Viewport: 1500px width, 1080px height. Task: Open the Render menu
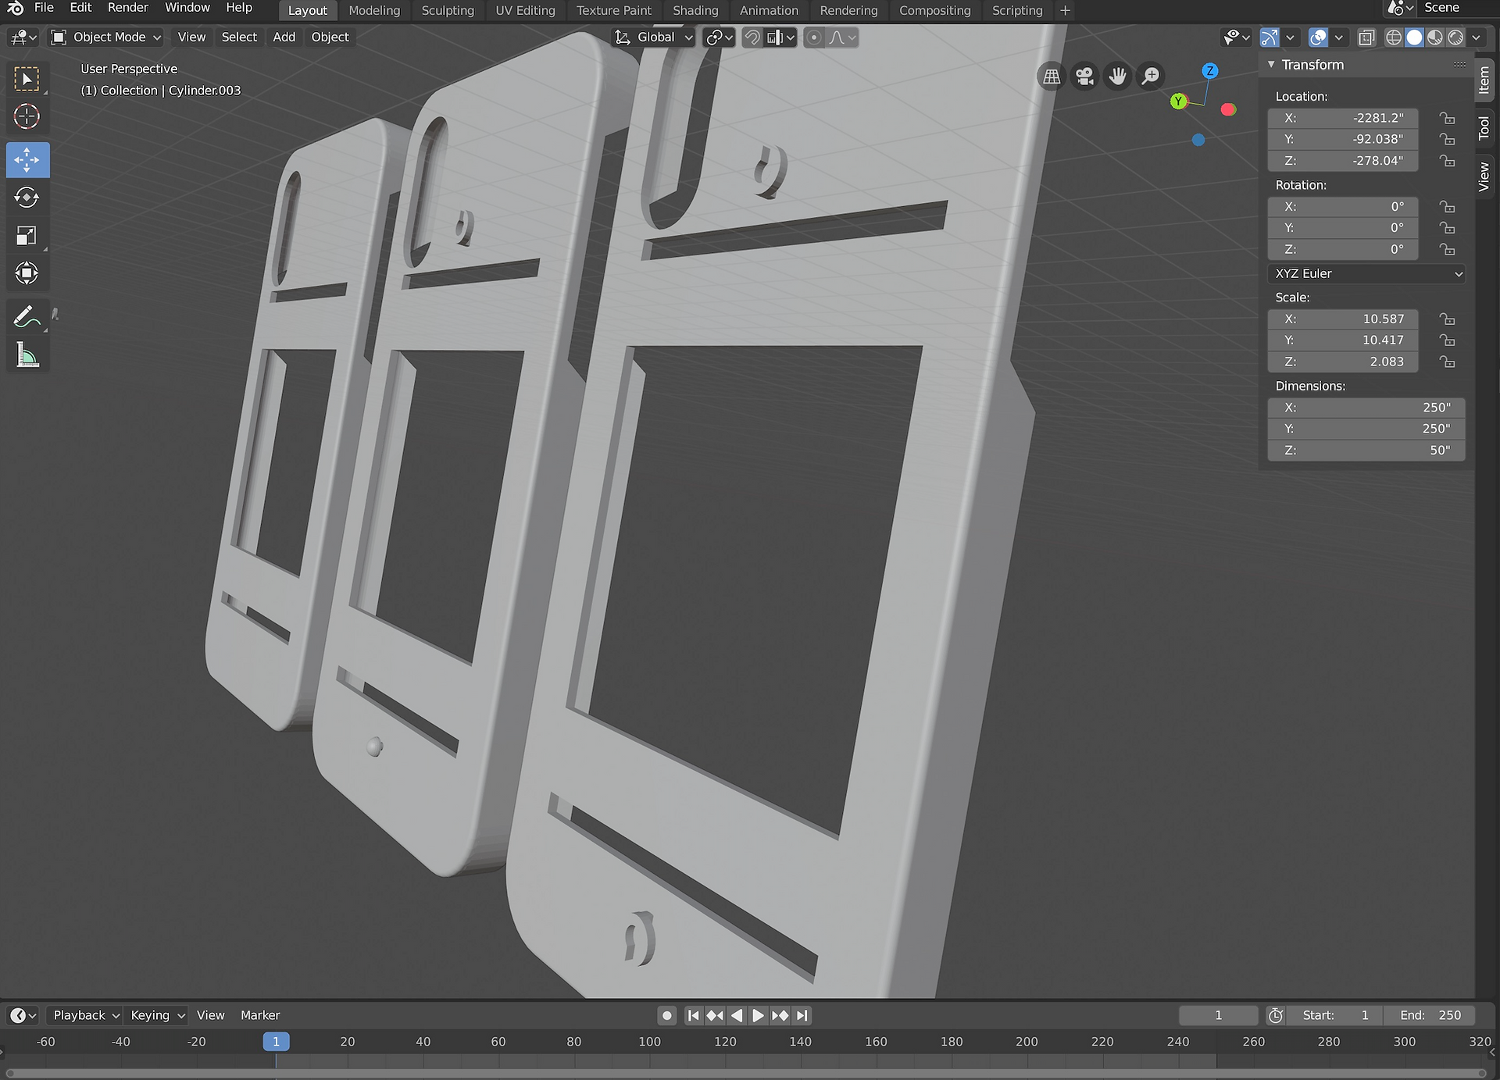coord(128,8)
